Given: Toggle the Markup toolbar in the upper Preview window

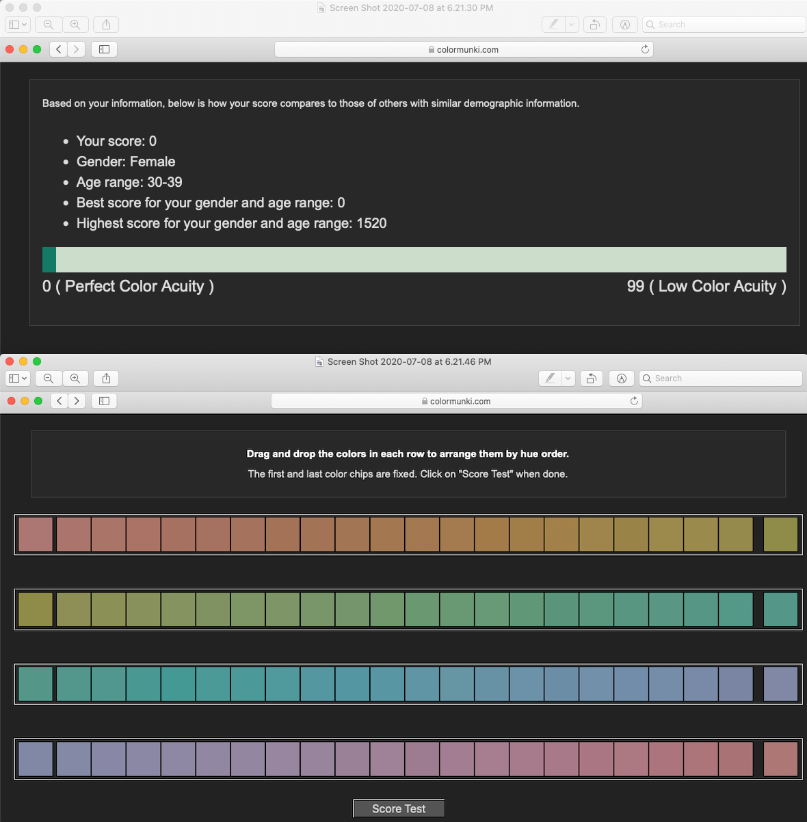Looking at the screenshot, I should [x=624, y=25].
